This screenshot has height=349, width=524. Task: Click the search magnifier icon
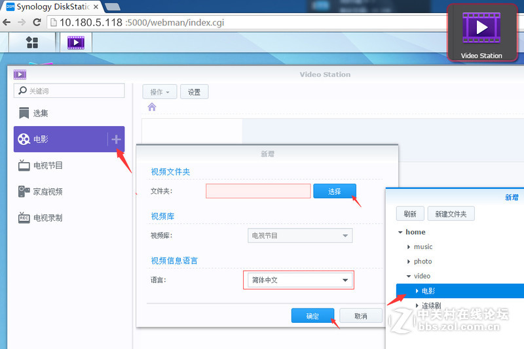22,90
